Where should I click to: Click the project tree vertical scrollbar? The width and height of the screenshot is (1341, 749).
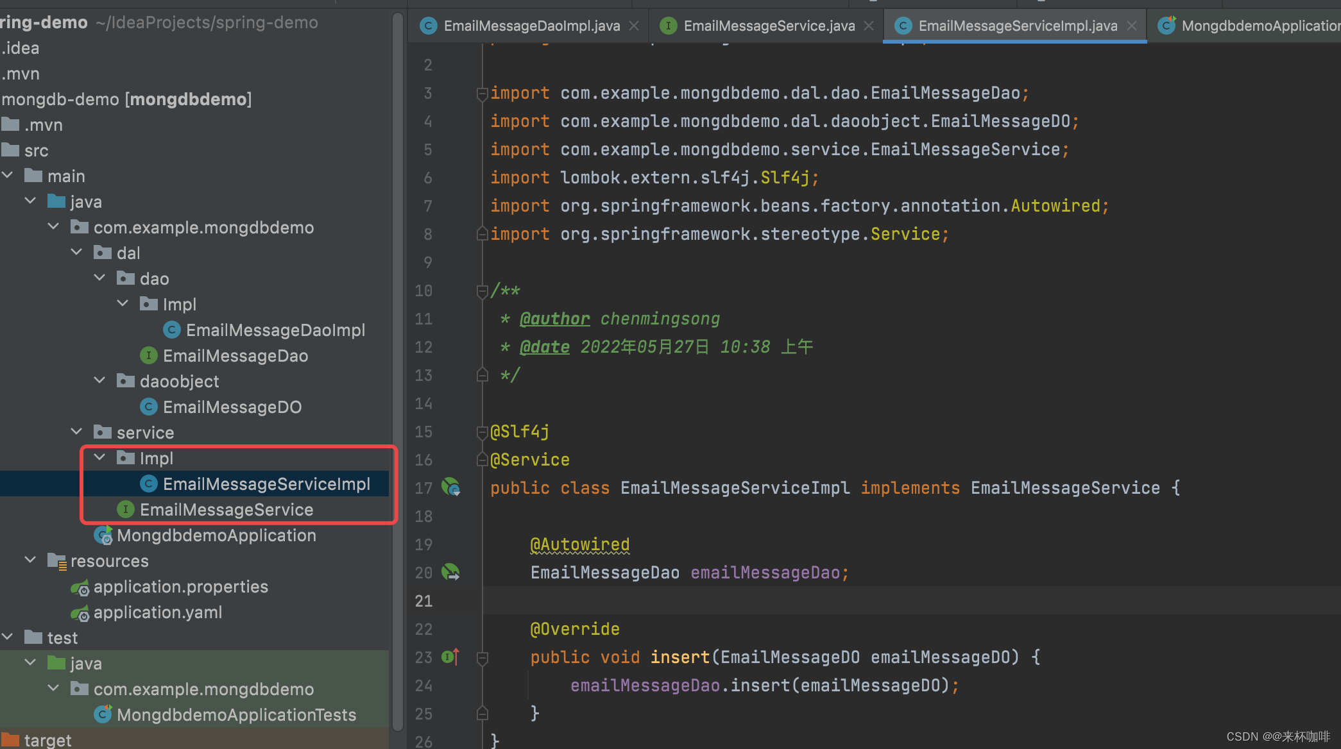coord(398,372)
